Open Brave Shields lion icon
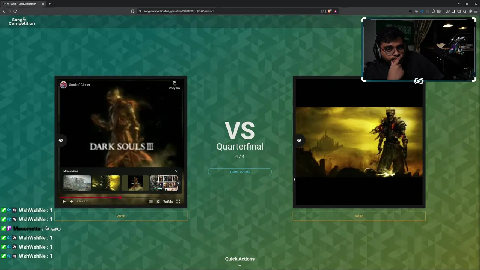The height and width of the screenshot is (270, 480). [330, 11]
